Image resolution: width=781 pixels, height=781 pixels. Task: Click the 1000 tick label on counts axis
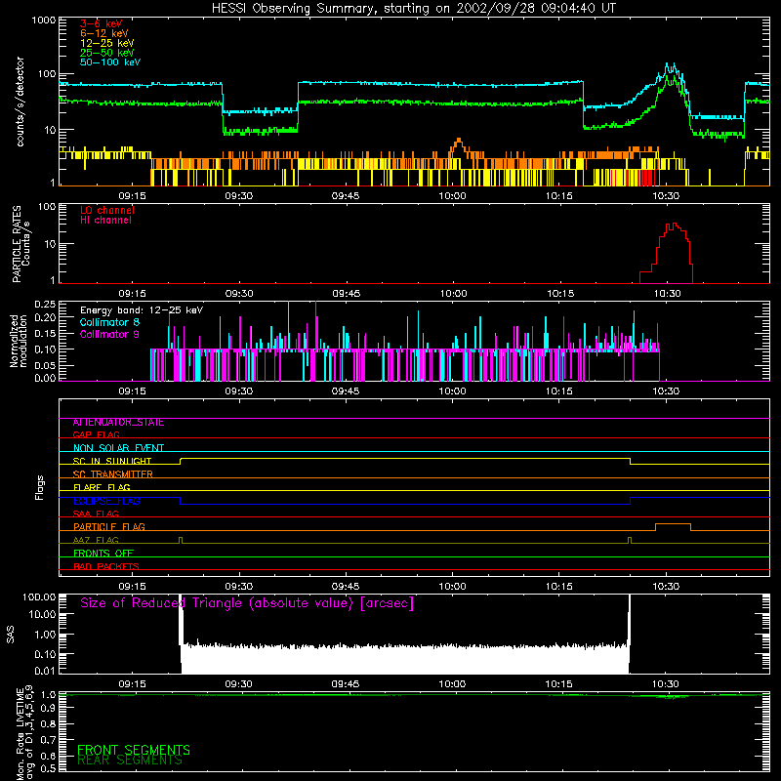(44, 21)
